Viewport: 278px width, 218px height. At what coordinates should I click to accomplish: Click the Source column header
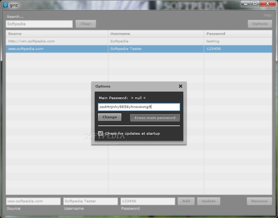(x=57, y=34)
